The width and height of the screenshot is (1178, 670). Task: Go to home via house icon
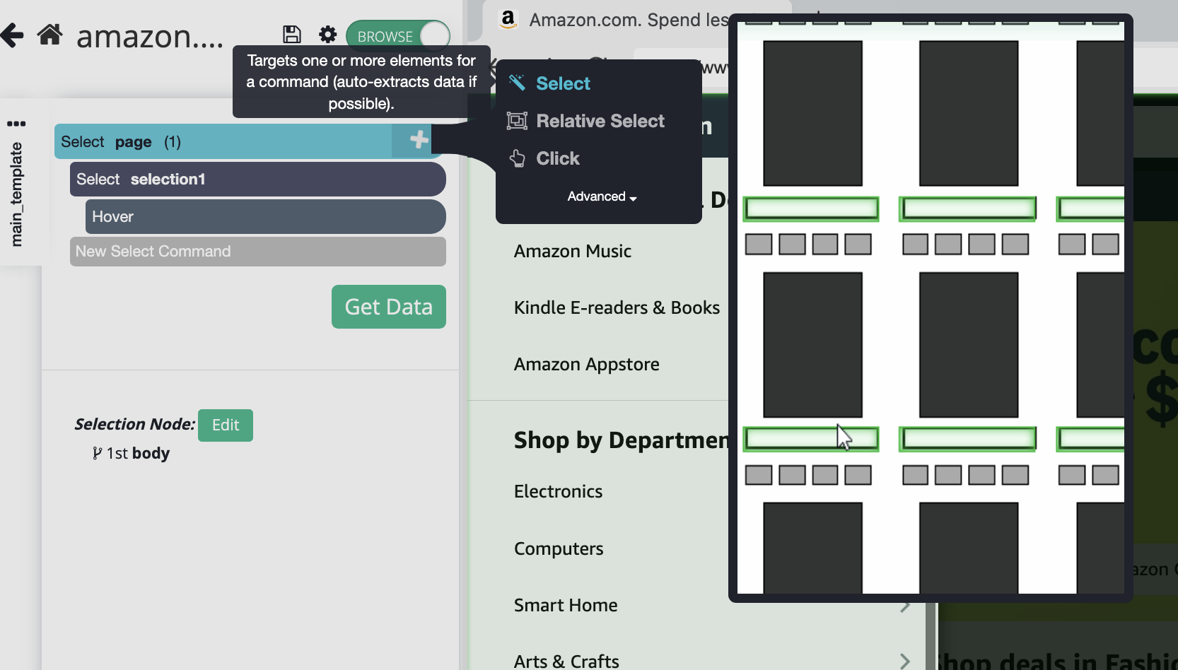pyautogui.click(x=50, y=34)
